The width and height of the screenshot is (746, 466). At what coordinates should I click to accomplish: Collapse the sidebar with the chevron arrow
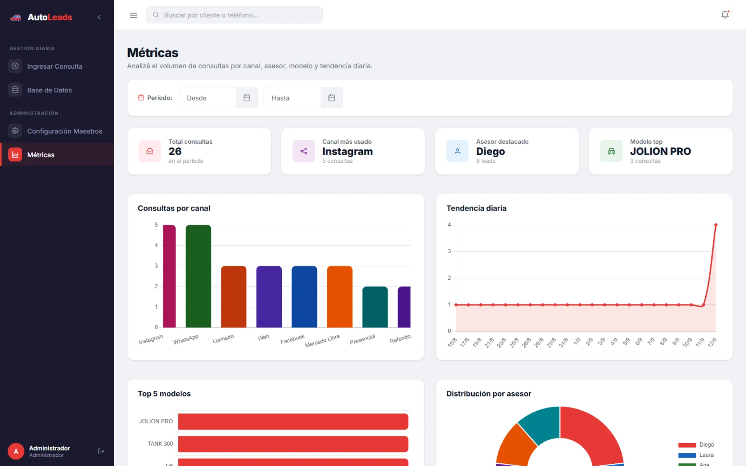pos(99,17)
